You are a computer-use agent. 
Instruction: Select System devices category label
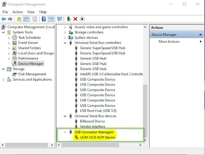tap(86, 38)
